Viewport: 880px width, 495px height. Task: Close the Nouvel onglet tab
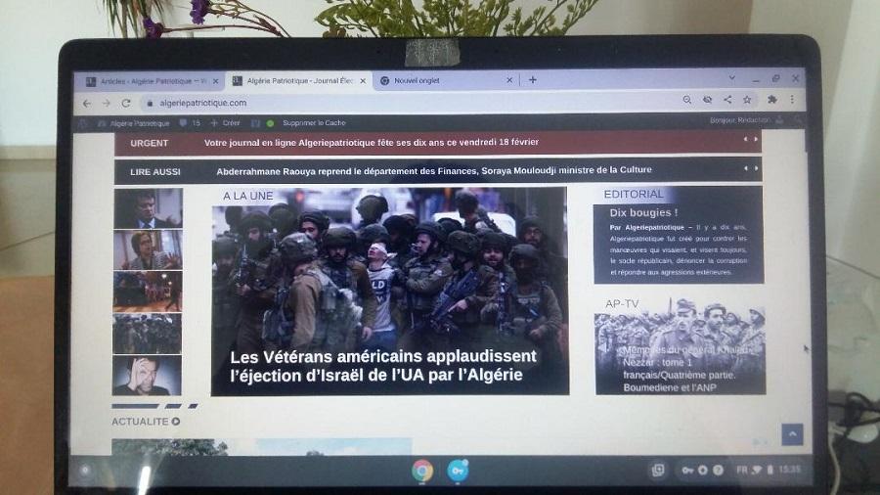tap(509, 80)
